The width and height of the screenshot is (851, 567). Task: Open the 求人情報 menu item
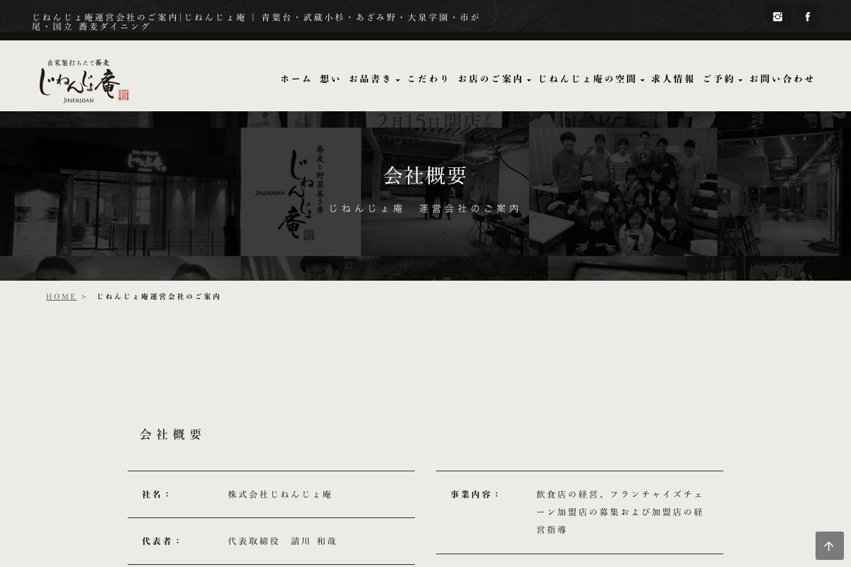(673, 79)
